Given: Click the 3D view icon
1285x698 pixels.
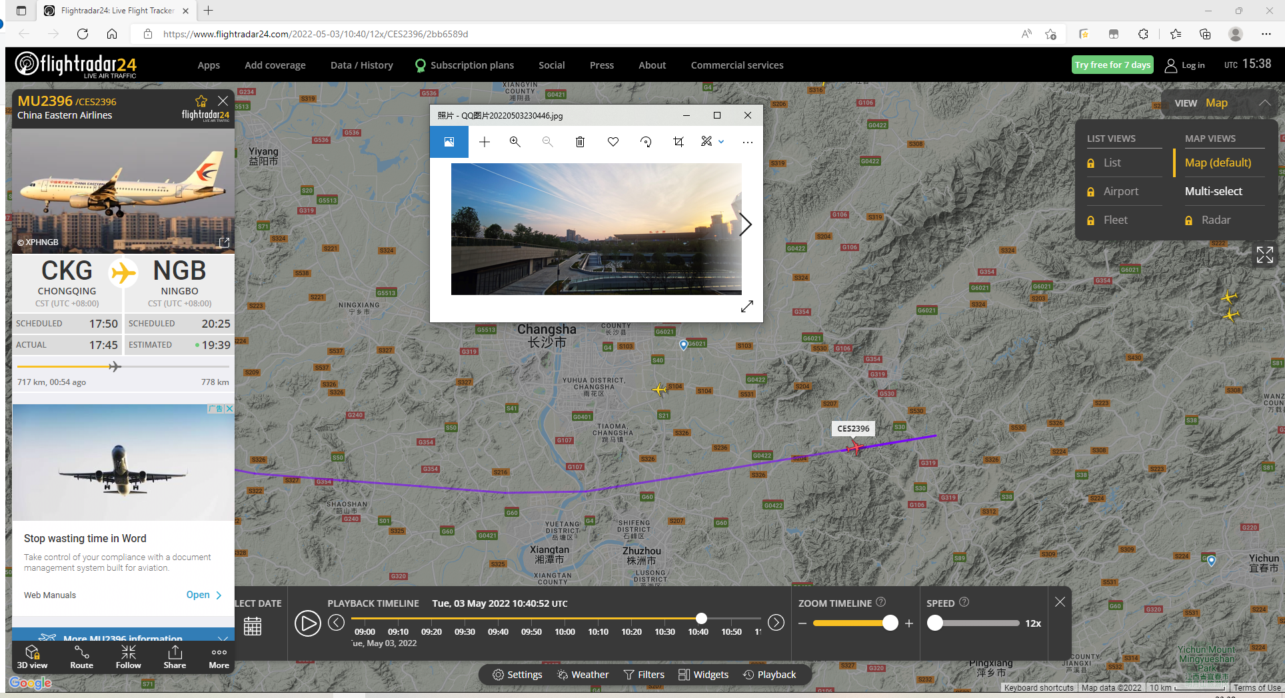Looking at the screenshot, I should pos(32,653).
